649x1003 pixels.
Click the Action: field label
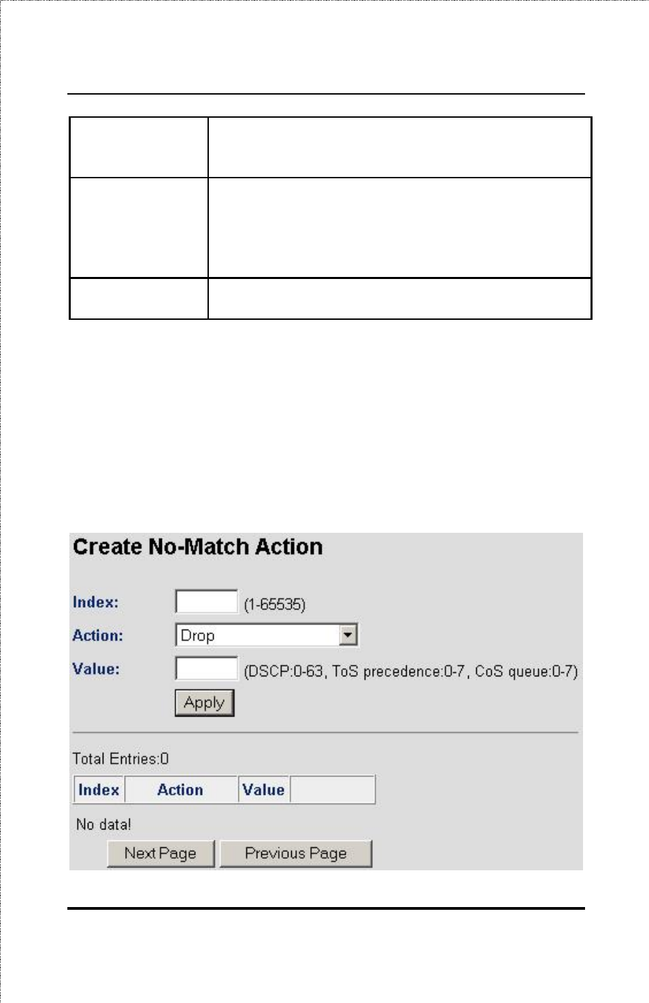(98, 636)
